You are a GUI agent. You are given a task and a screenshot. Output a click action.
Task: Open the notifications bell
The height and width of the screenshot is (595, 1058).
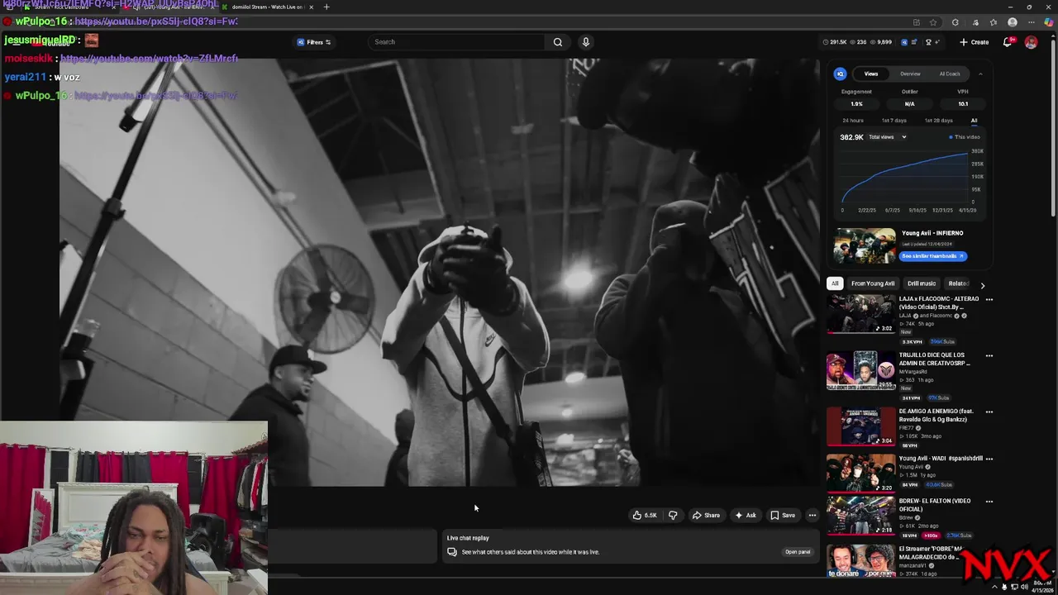coord(1008,42)
